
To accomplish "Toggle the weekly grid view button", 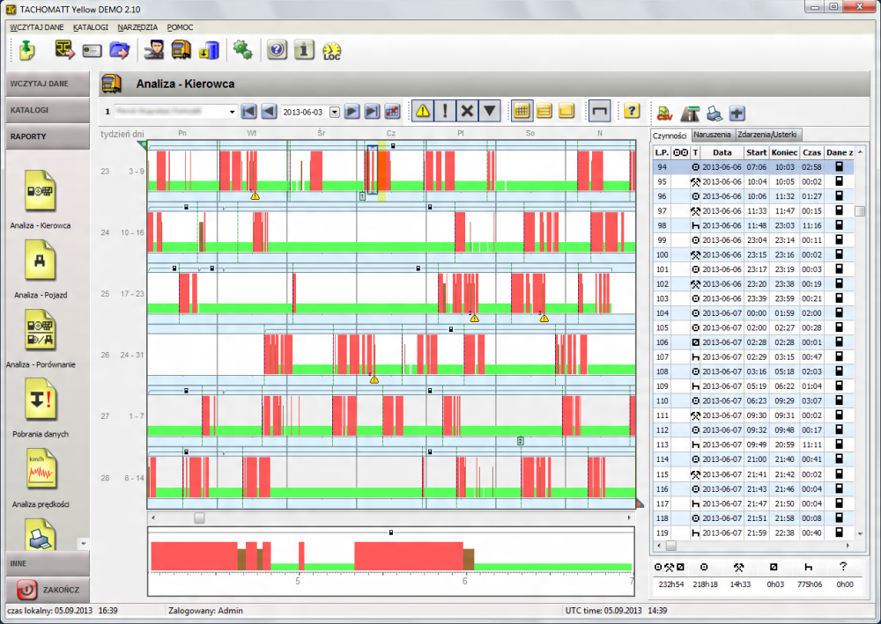I will click(x=522, y=111).
